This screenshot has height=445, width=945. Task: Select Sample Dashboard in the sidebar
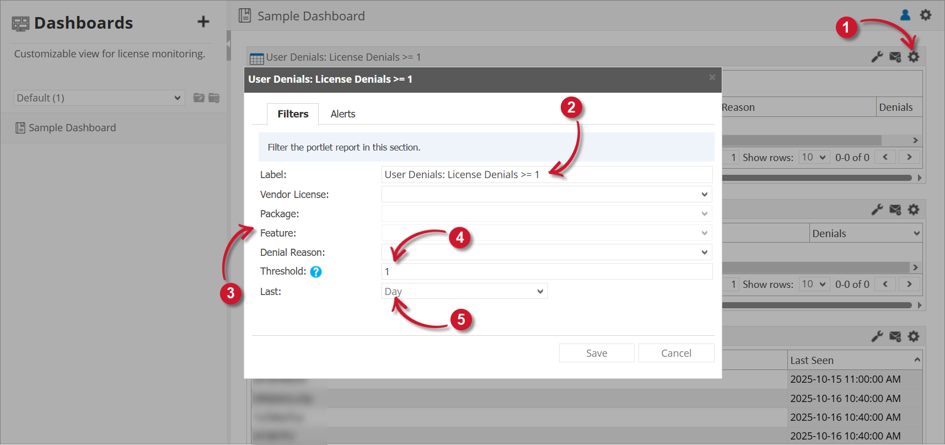click(x=72, y=128)
